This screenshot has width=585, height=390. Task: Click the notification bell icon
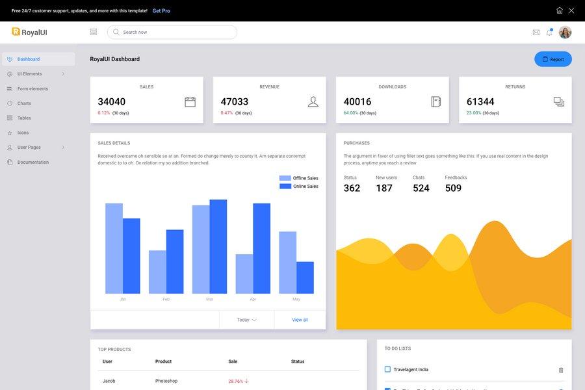548,31
